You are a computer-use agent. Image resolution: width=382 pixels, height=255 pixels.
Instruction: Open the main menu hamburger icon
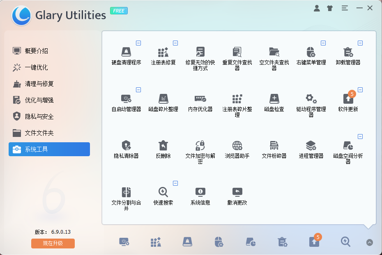345,8
